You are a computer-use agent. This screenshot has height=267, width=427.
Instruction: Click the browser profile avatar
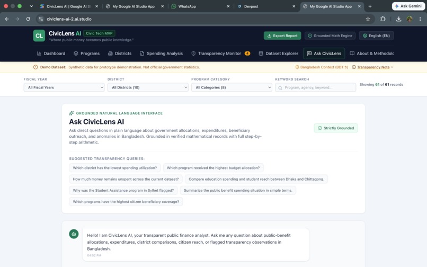410,19
